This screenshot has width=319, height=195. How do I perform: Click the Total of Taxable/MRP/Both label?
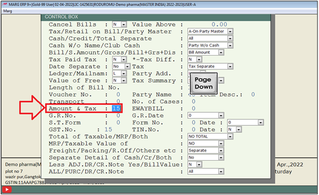point(98,136)
